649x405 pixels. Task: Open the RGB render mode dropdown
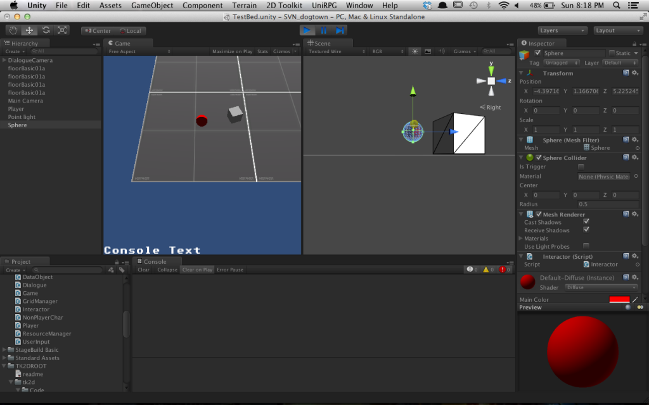point(388,51)
